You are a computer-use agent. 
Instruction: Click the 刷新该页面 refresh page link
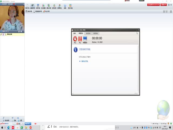[85, 61]
